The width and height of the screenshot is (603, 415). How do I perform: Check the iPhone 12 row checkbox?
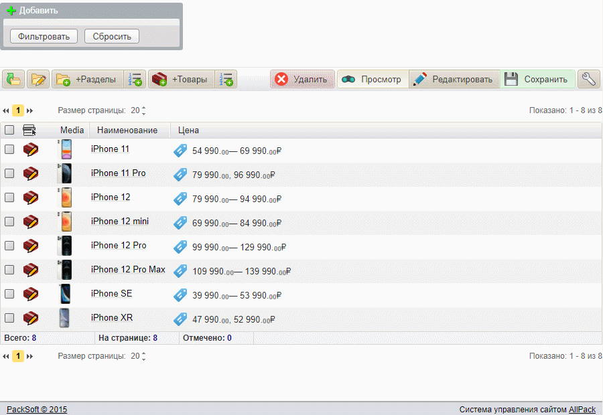[x=9, y=197]
